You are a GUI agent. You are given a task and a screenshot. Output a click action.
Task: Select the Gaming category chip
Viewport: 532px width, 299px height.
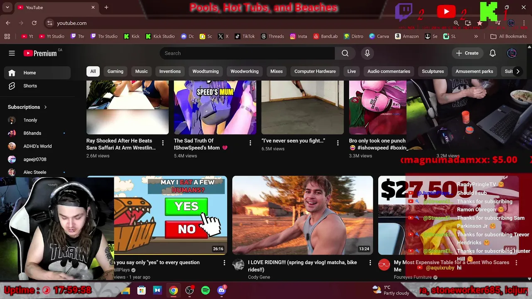115,71
